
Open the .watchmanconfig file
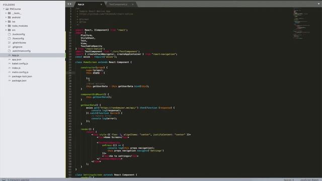pos(21,51)
